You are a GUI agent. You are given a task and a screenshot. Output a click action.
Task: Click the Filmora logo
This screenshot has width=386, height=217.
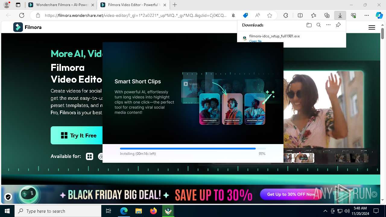(x=27, y=27)
